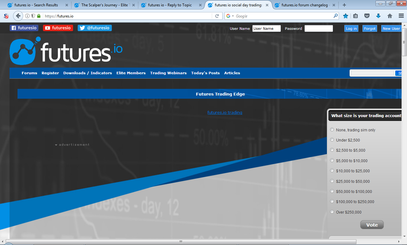Open the @futuresio Twitter badge

[x=95, y=28]
